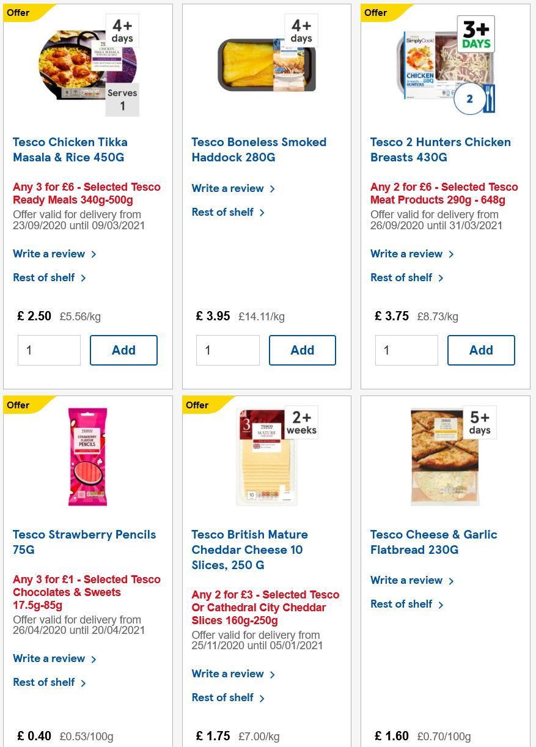Open the Tesco Cheese & Garlic Flatbread page

(434, 542)
